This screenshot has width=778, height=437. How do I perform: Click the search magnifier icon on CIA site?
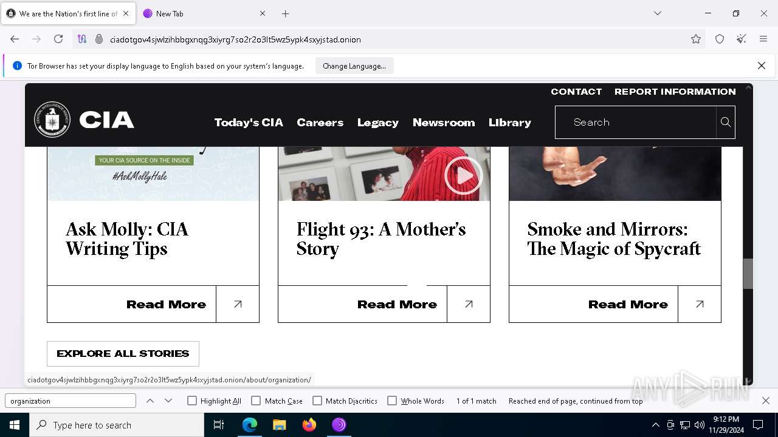tap(725, 122)
